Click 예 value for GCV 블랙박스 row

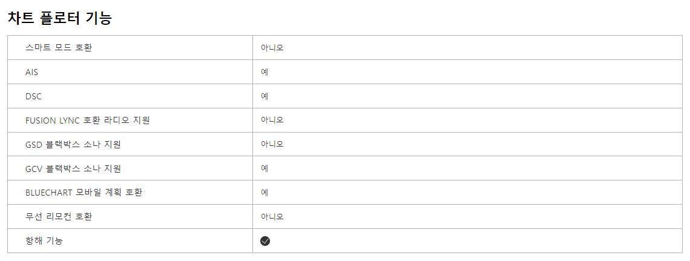[264, 169]
